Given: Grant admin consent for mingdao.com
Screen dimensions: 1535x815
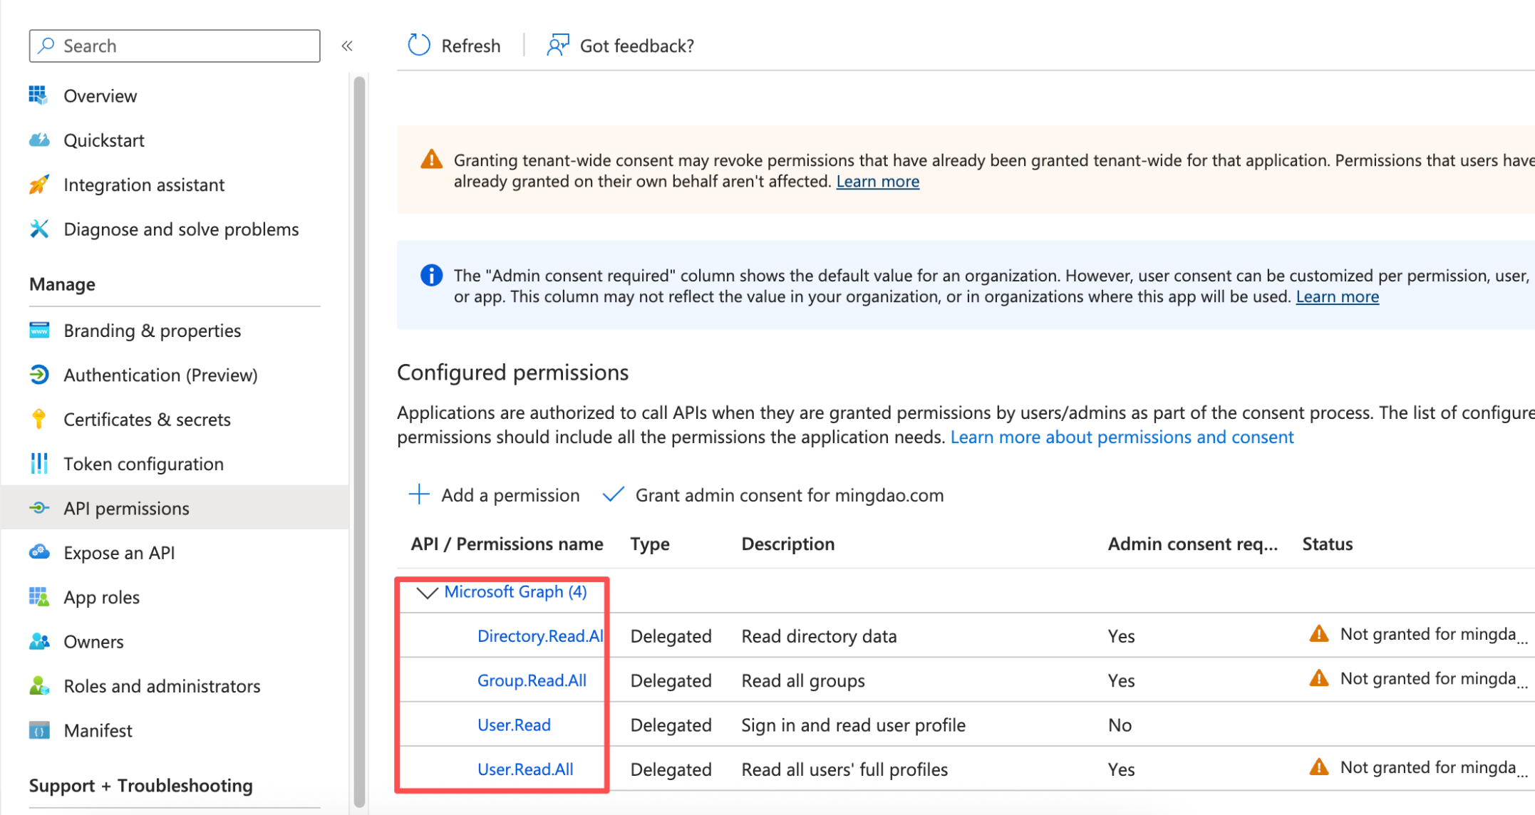Looking at the screenshot, I should [x=788, y=495].
